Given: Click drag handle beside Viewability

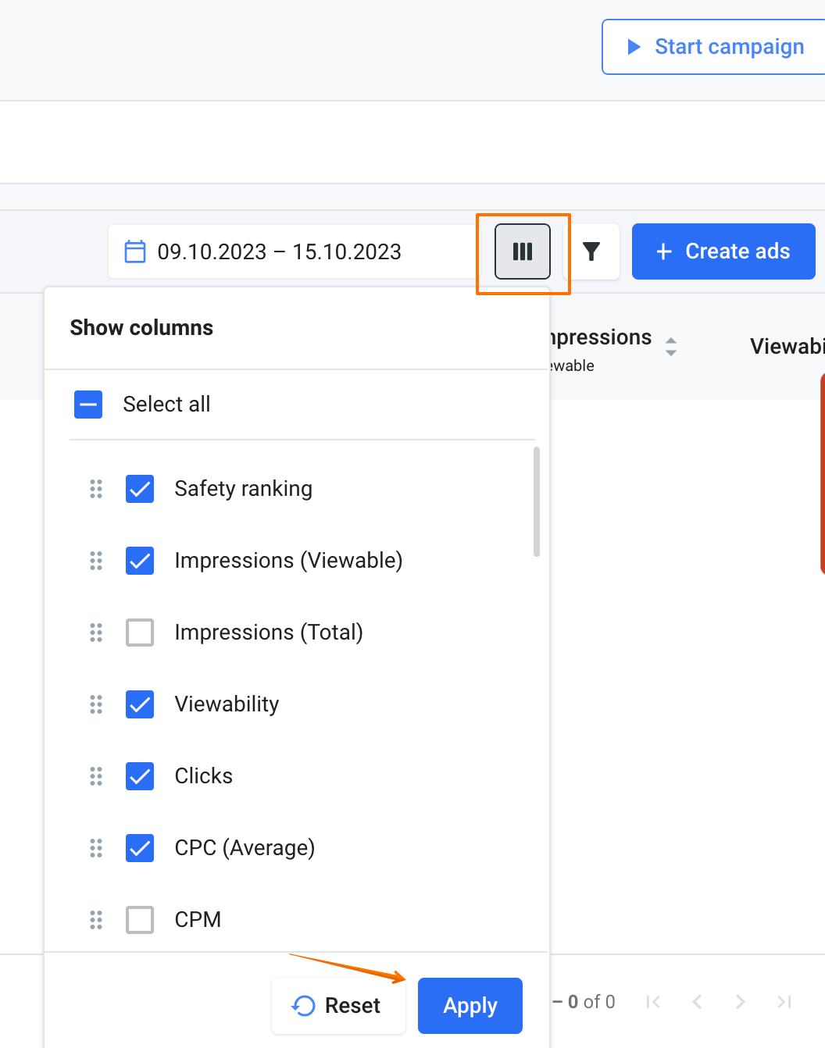Looking at the screenshot, I should (96, 704).
